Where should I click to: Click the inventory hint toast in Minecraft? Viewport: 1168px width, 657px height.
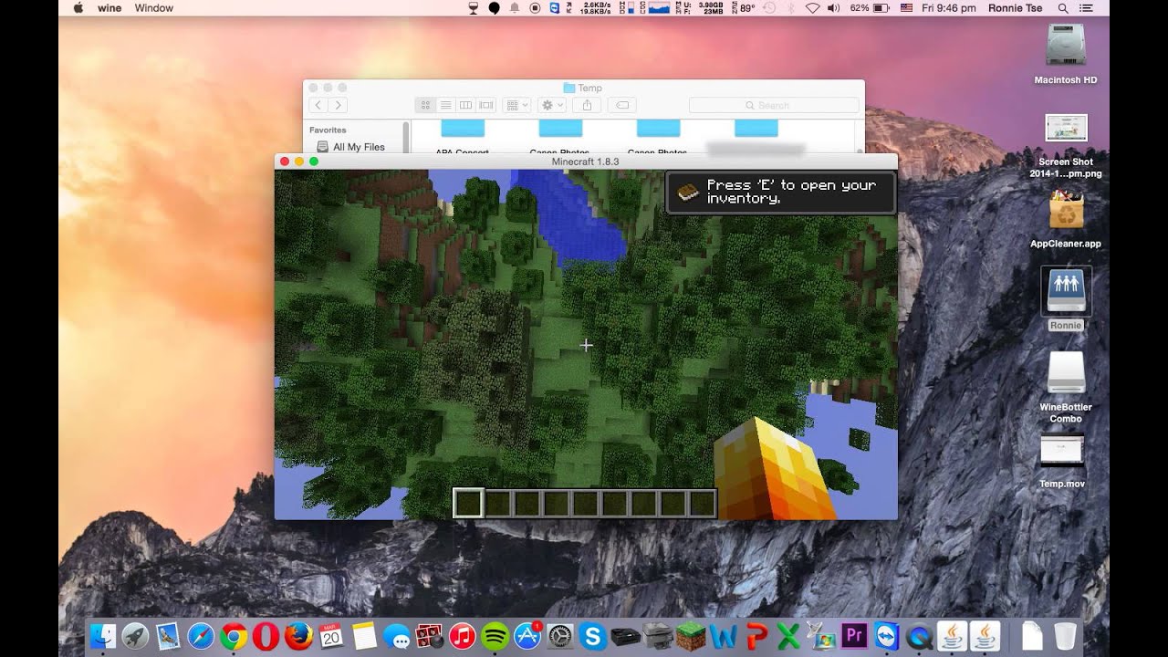tap(780, 192)
